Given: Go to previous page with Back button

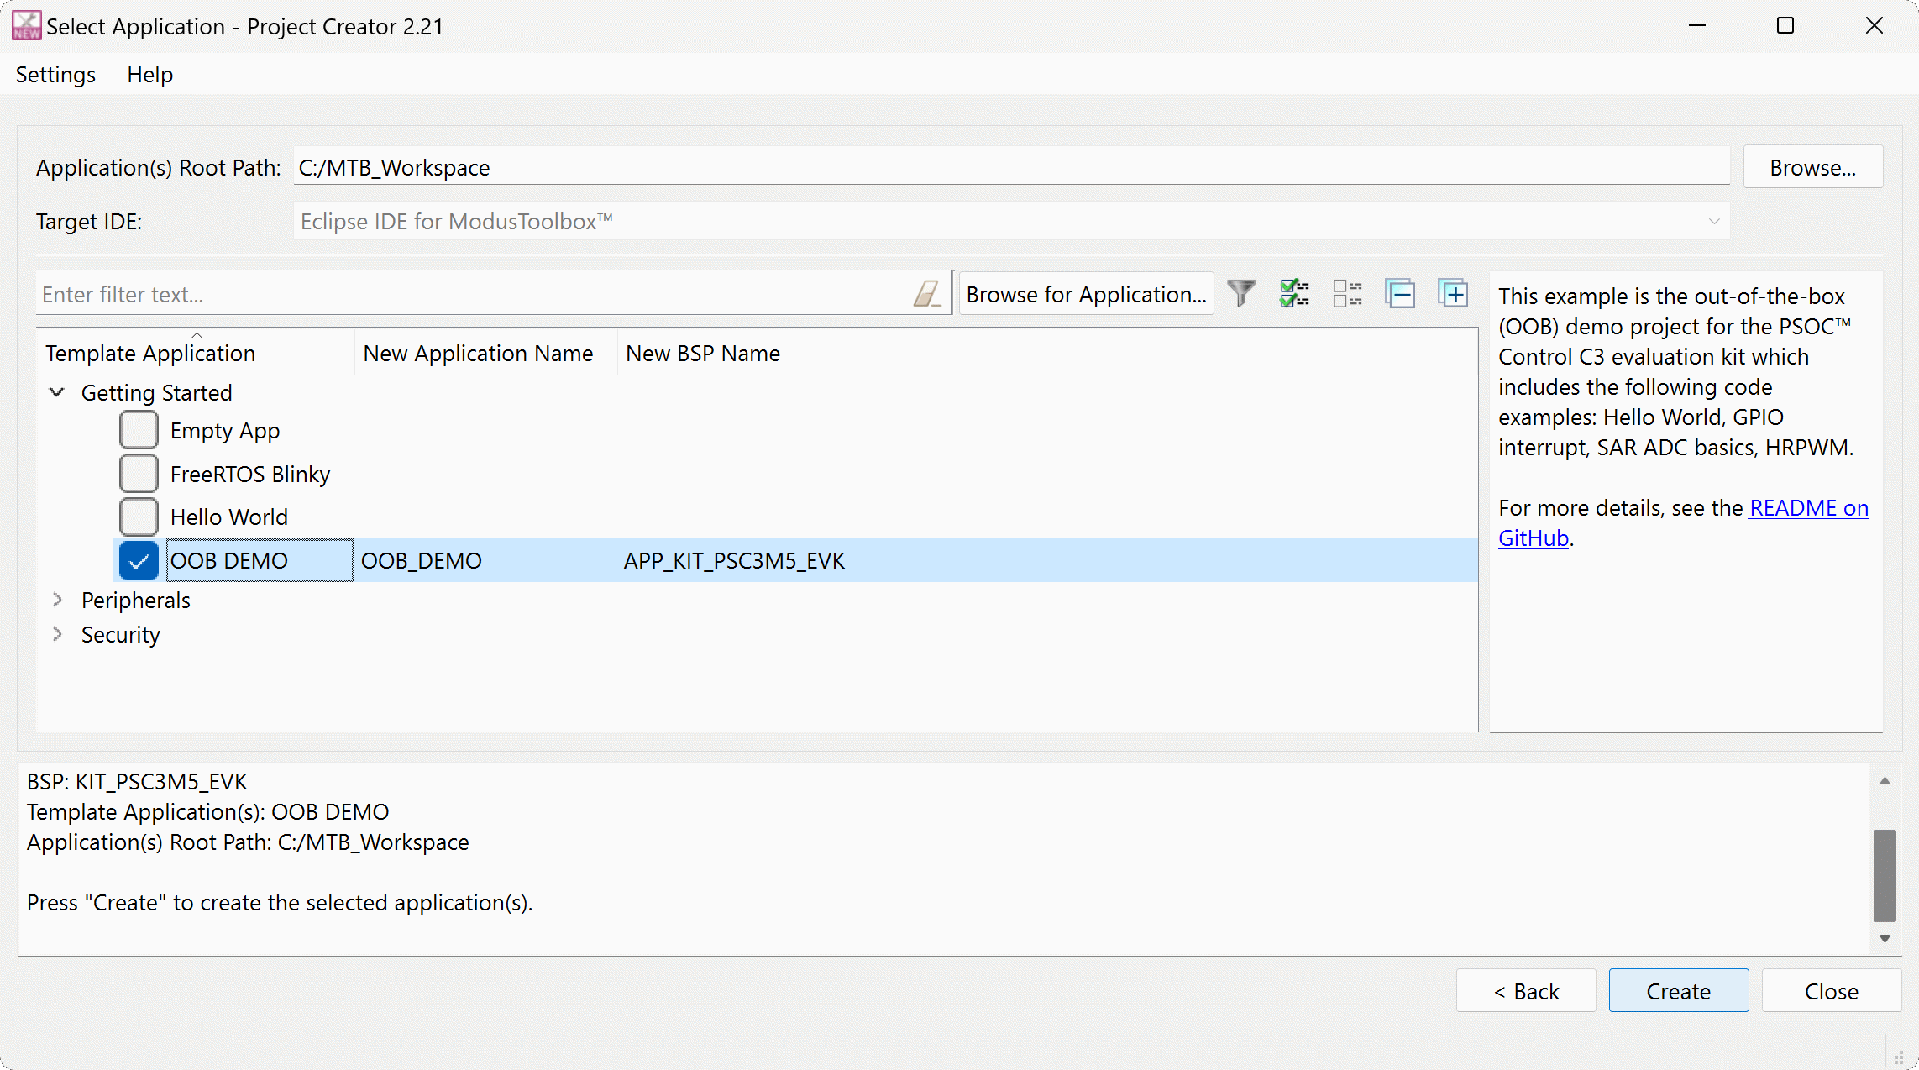Looking at the screenshot, I should tap(1526, 991).
